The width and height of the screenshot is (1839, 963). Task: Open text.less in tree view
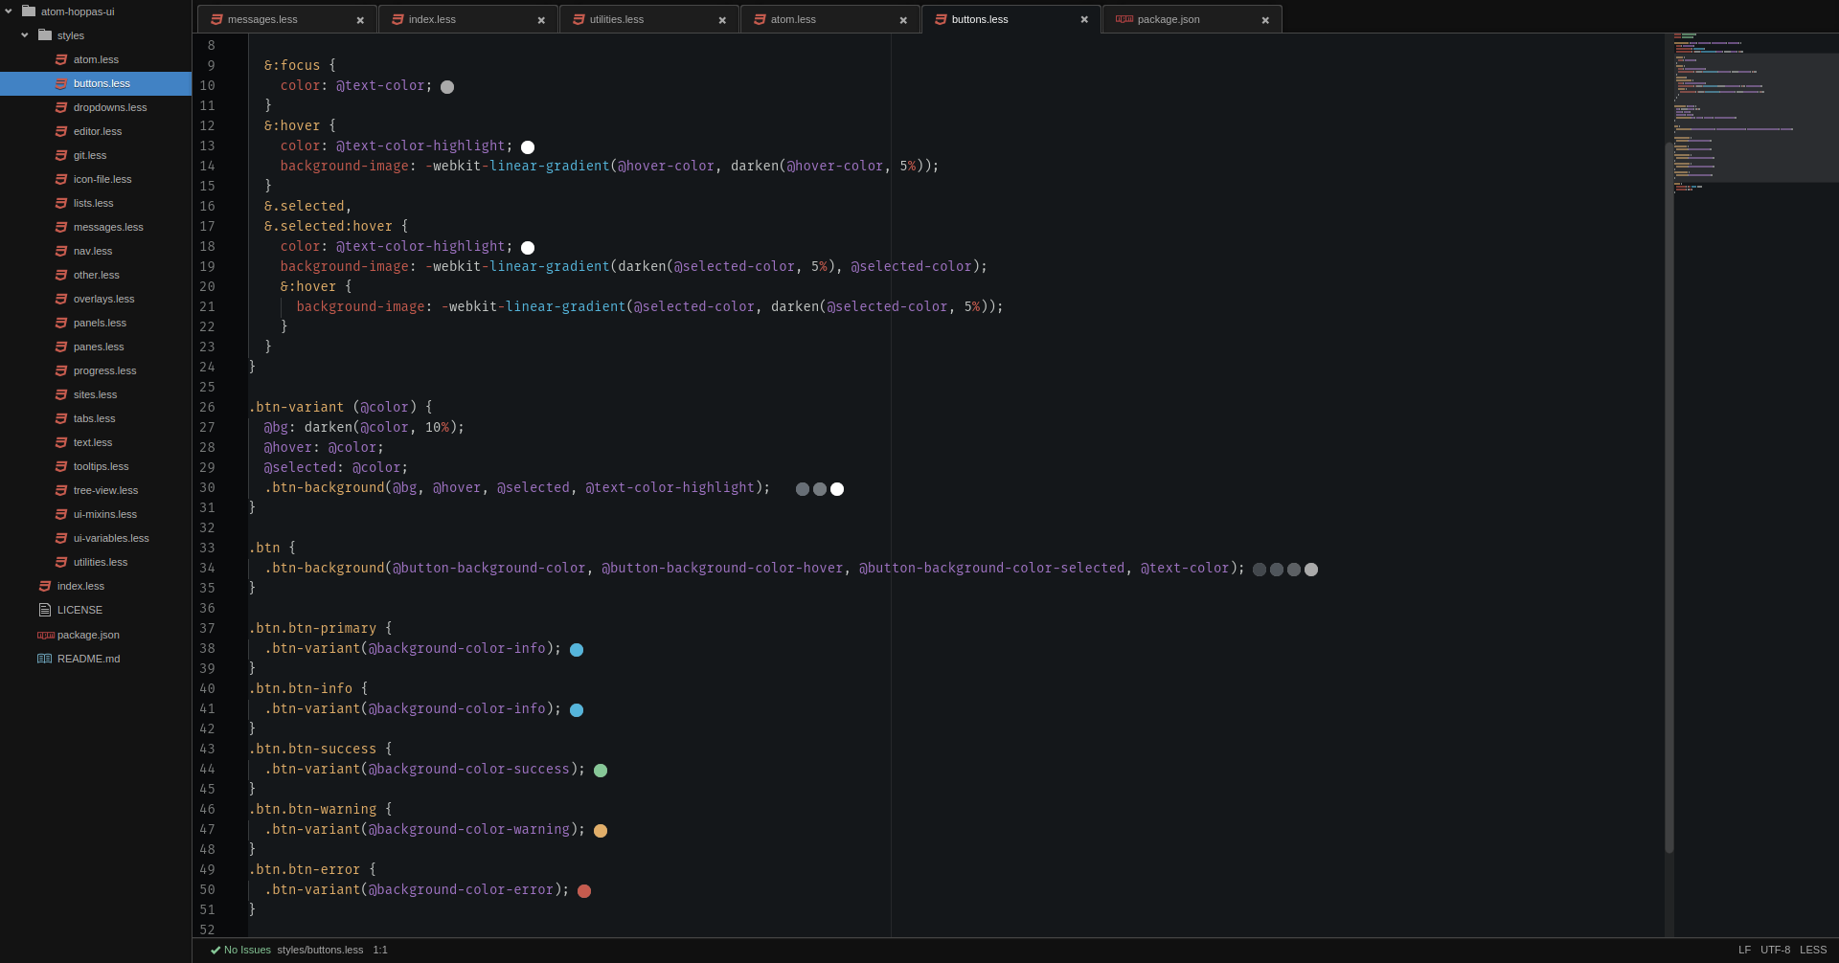click(96, 442)
